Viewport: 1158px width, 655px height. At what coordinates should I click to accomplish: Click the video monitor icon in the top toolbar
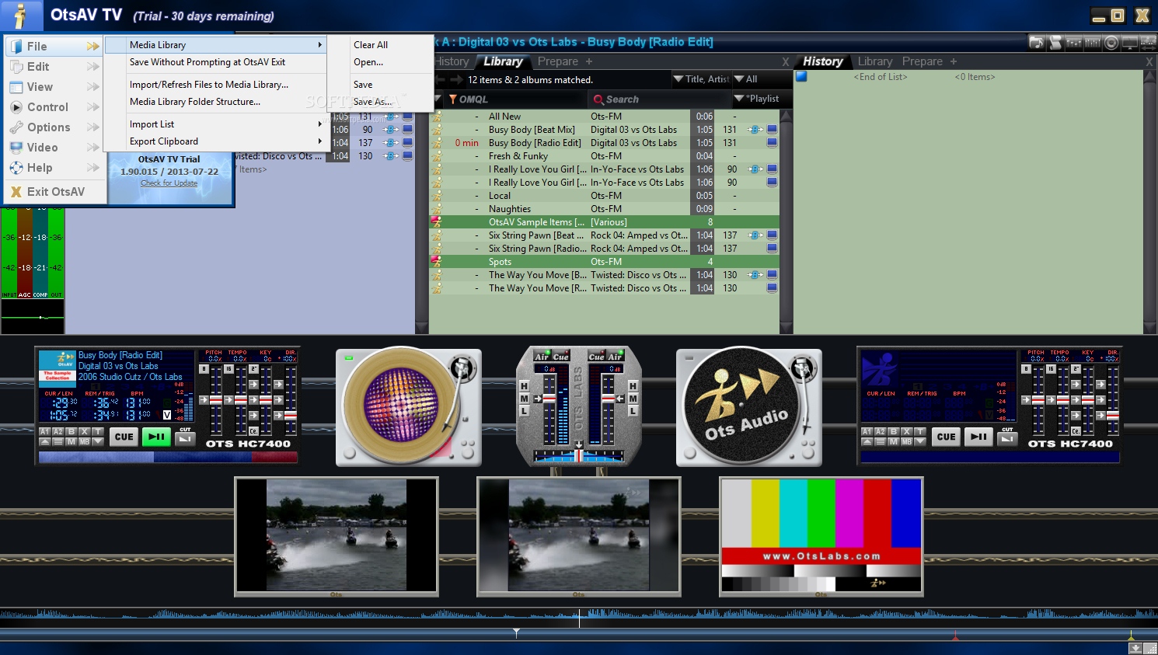point(1130,43)
